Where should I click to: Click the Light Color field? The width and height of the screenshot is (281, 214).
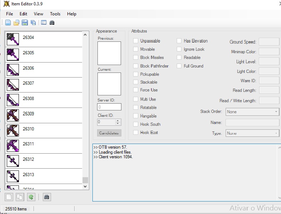pos(269,71)
